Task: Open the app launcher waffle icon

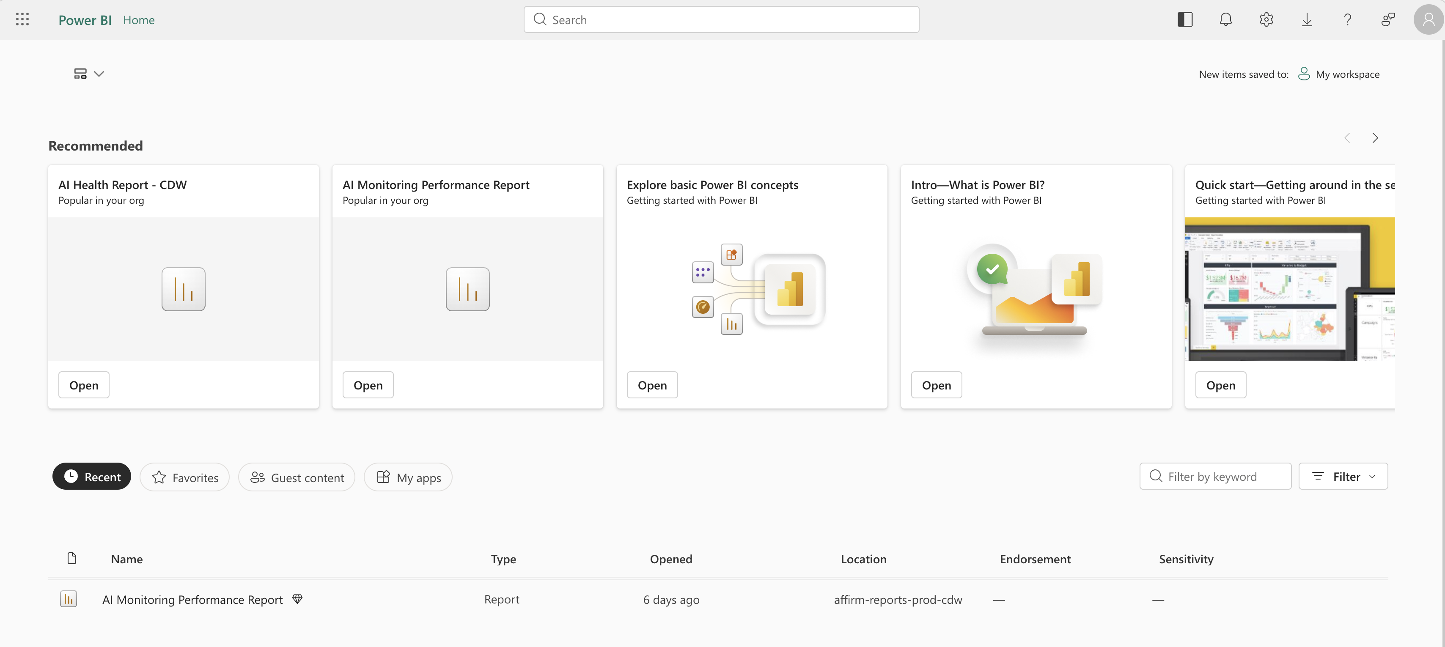Action: [x=22, y=19]
